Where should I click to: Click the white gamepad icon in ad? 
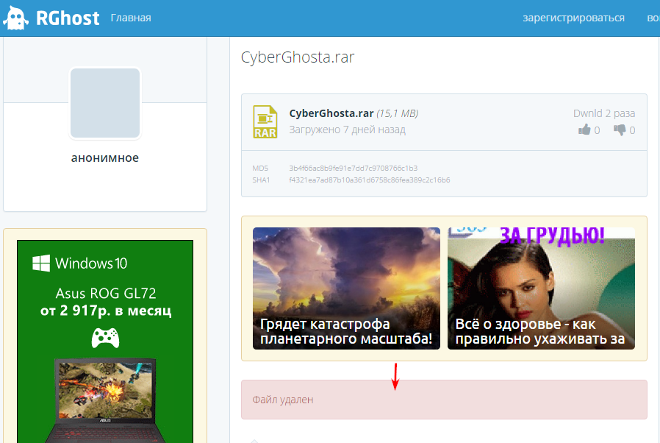(x=105, y=338)
